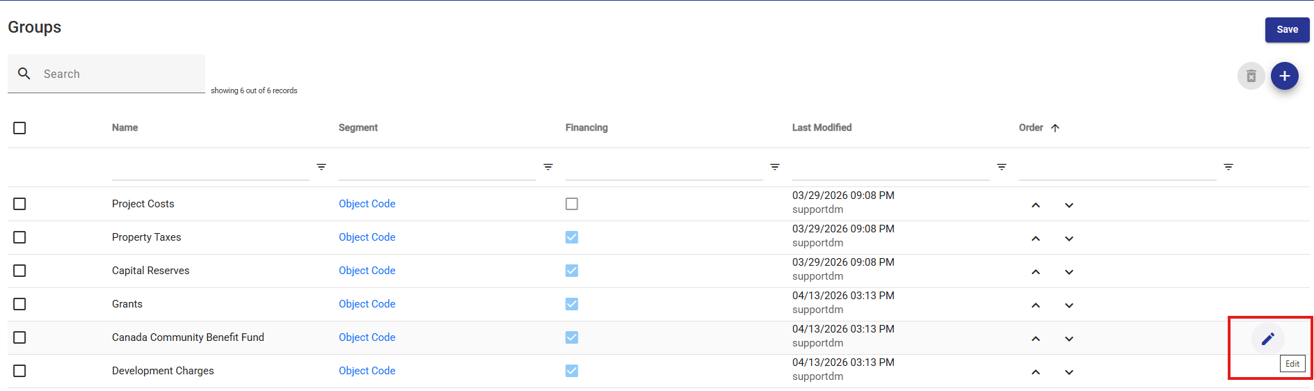Select the Canada Community Benefit Fund row checkbox
This screenshot has height=391, width=1314.
click(x=19, y=337)
